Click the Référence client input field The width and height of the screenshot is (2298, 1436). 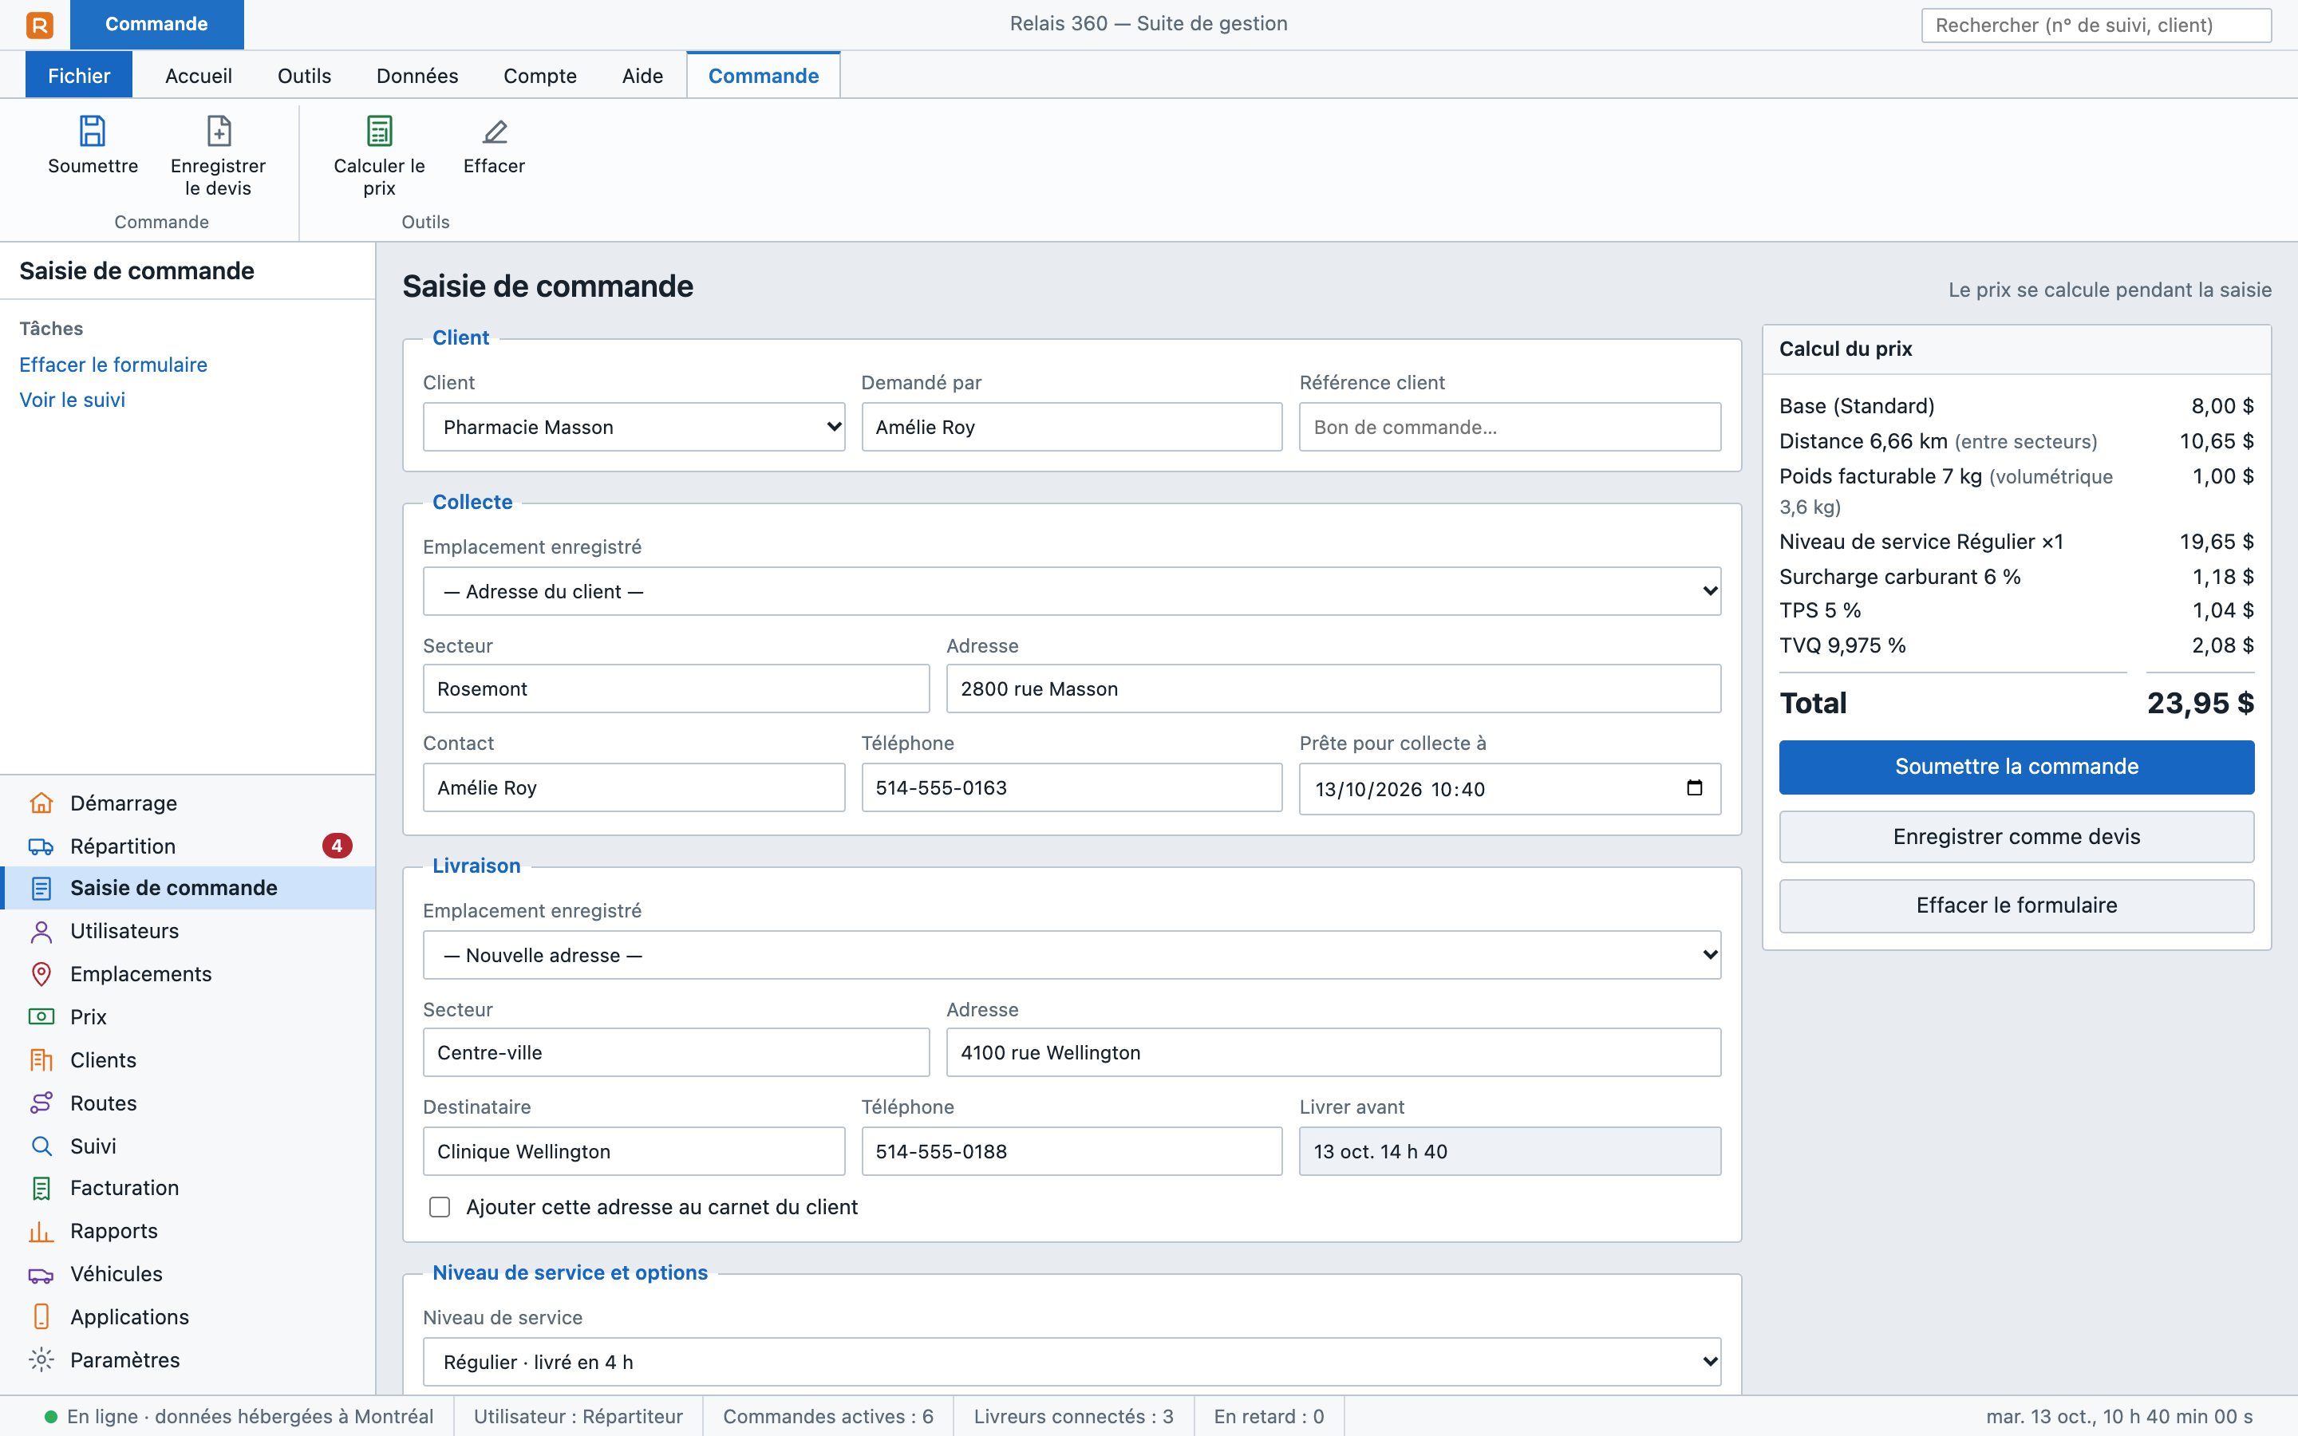pos(1510,428)
